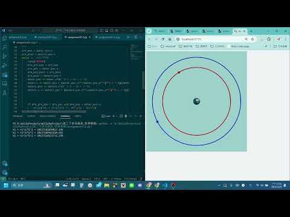
Task: Switch to the third browser tab
Action: pyautogui.click(x=192, y=31)
